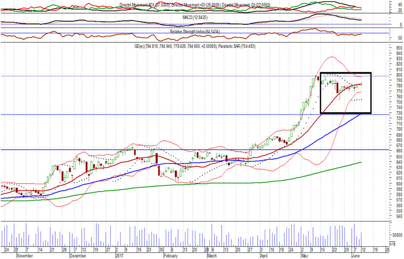Click the x10 volume scale label
This screenshot has width=404, height=259.
(392, 243)
